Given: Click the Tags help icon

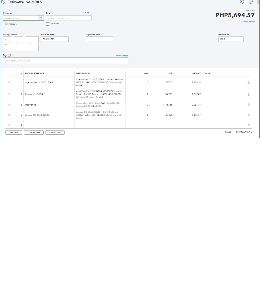Looking at the screenshot, I should coord(9,55).
